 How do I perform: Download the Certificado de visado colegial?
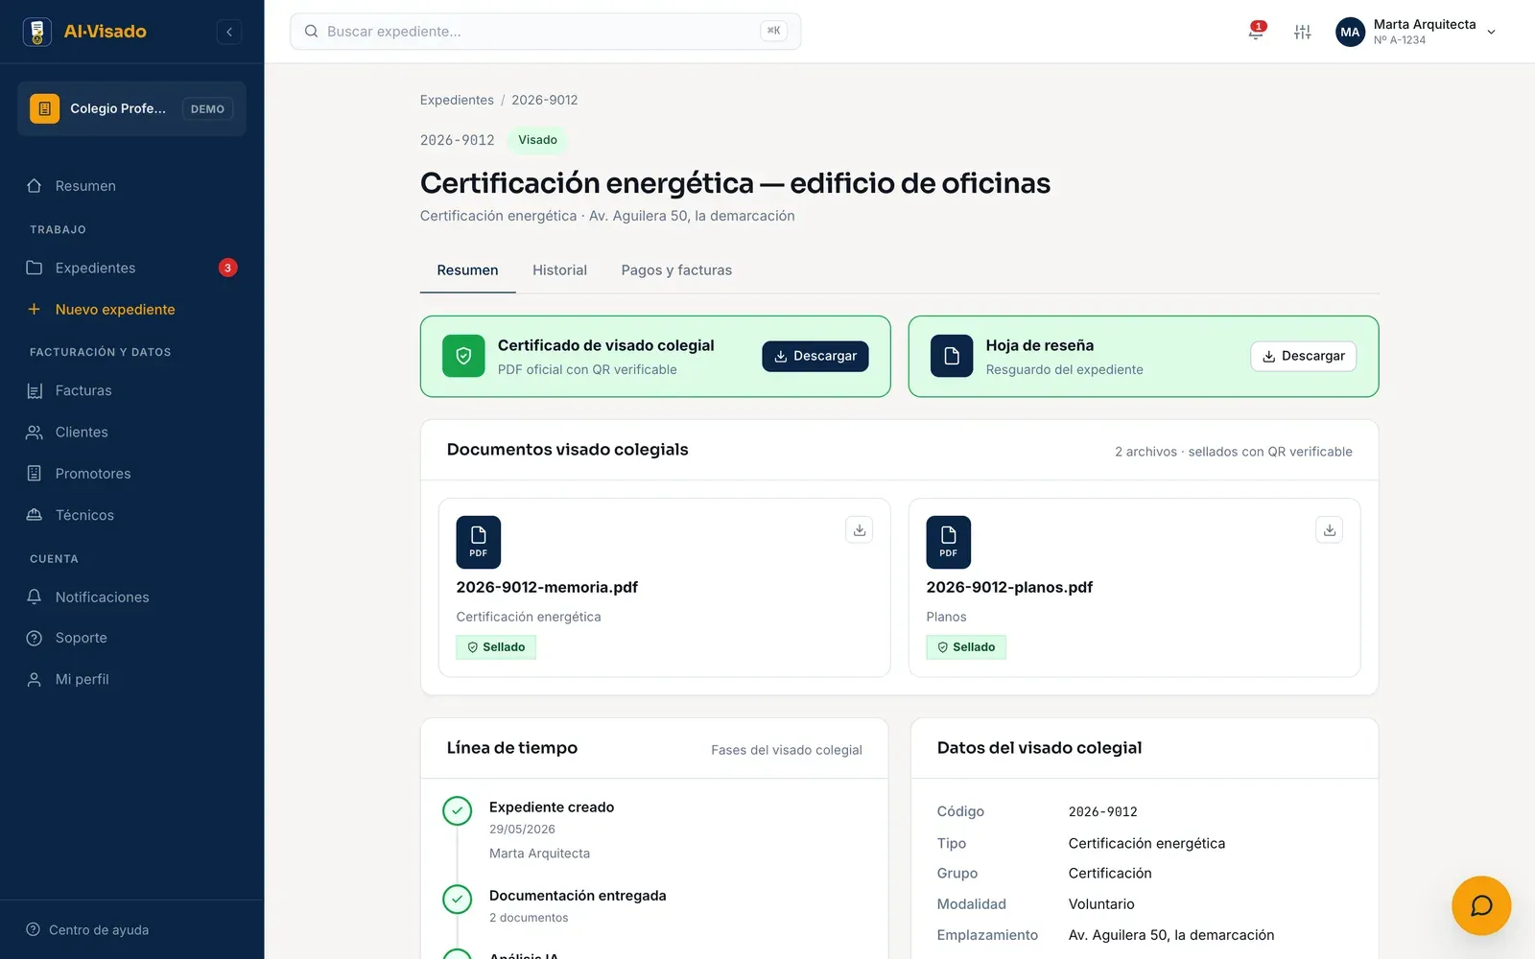tap(815, 356)
